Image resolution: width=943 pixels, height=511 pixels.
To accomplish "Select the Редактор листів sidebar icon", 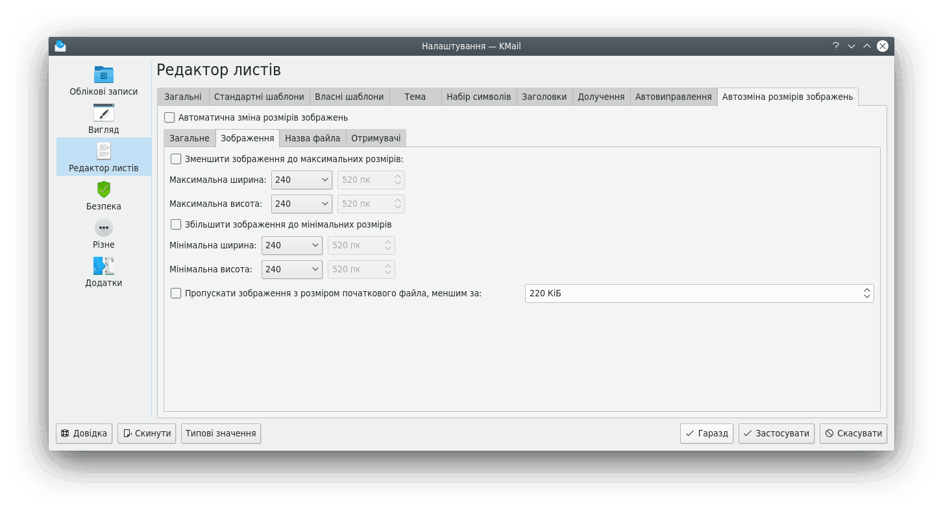I will (x=103, y=151).
